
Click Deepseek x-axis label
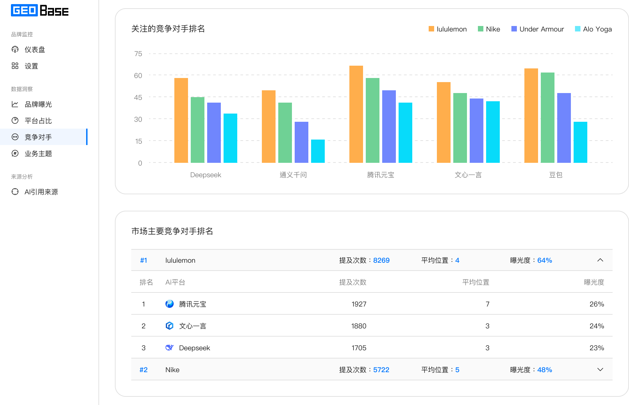206,175
